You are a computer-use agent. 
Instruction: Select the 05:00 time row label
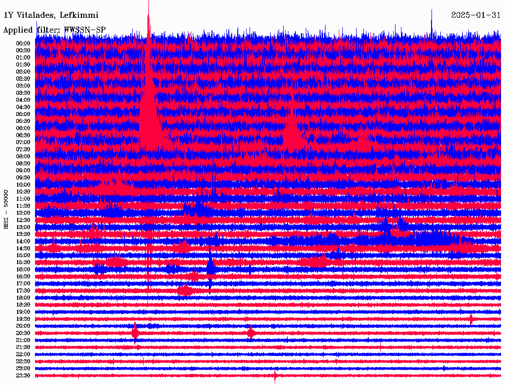[23, 114]
